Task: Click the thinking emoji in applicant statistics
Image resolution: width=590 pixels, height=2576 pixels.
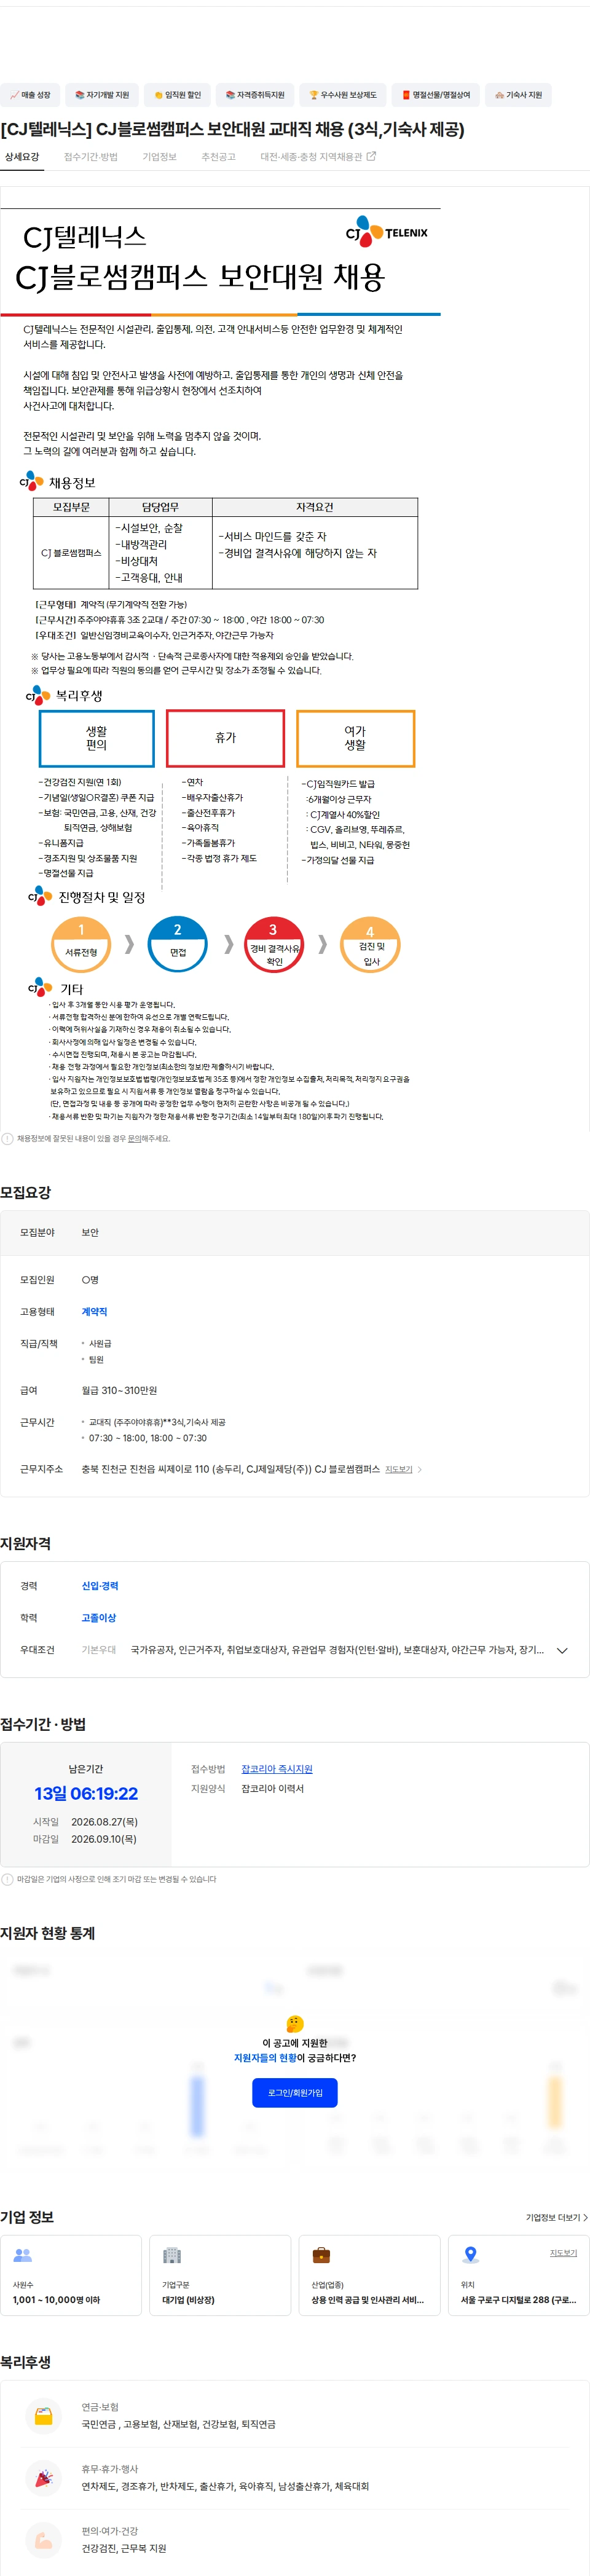Action: 295,2023
